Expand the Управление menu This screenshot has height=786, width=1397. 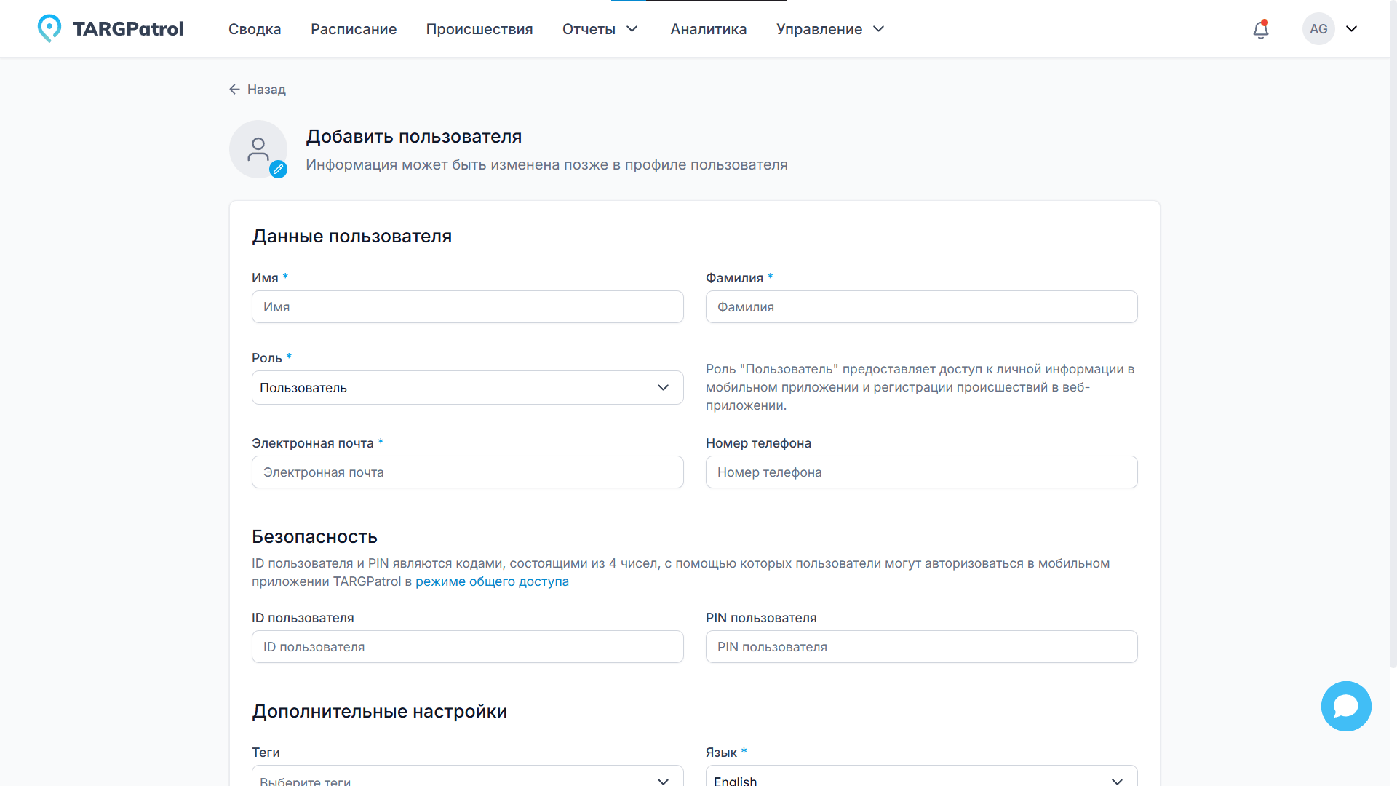[x=829, y=29]
